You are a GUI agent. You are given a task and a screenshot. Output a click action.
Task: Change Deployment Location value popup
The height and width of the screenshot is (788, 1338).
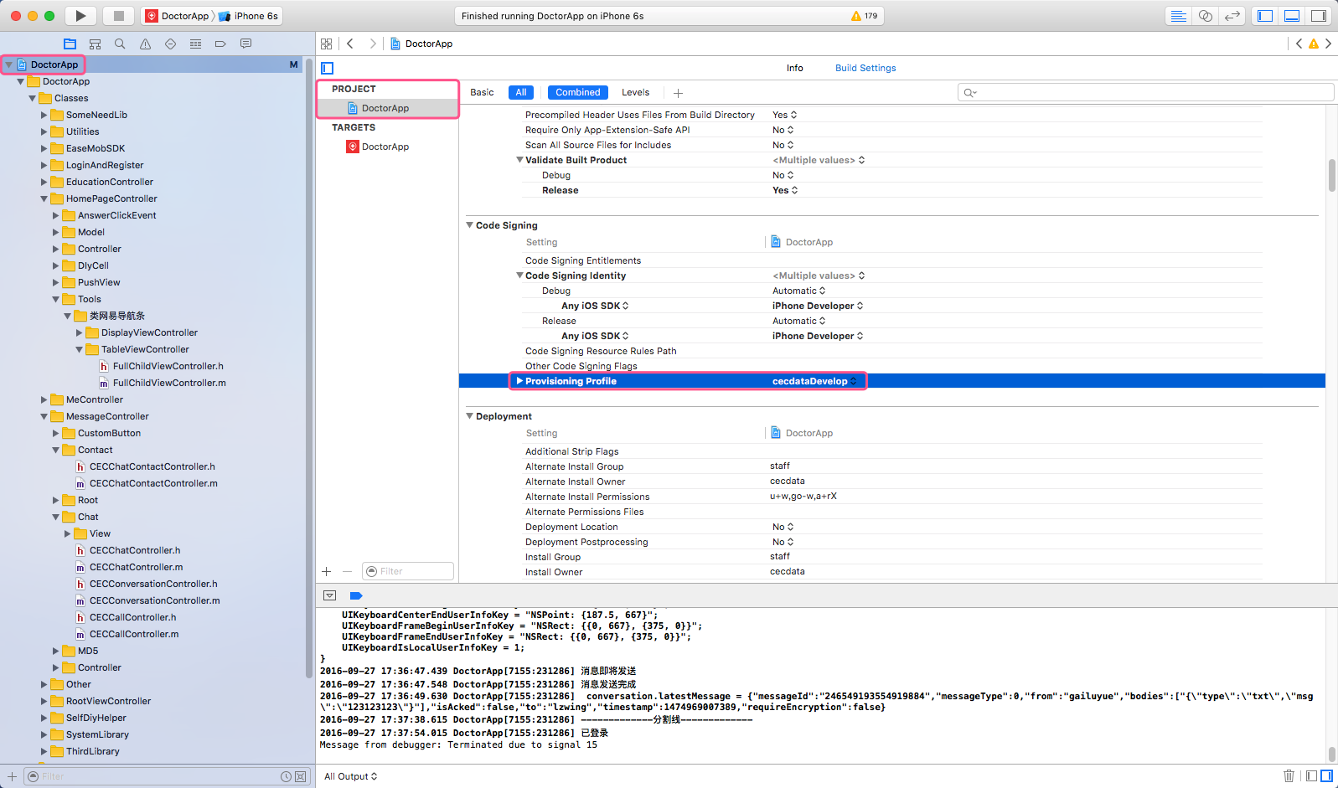coord(783,527)
